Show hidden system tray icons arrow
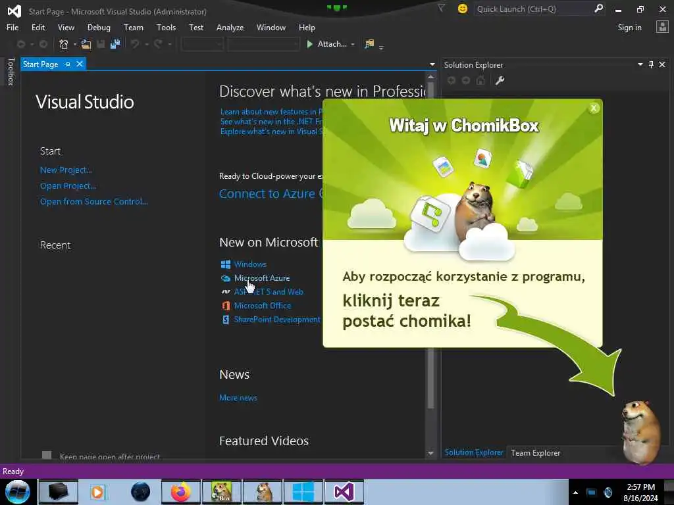The height and width of the screenshot is (505, 674). [575, 493]
